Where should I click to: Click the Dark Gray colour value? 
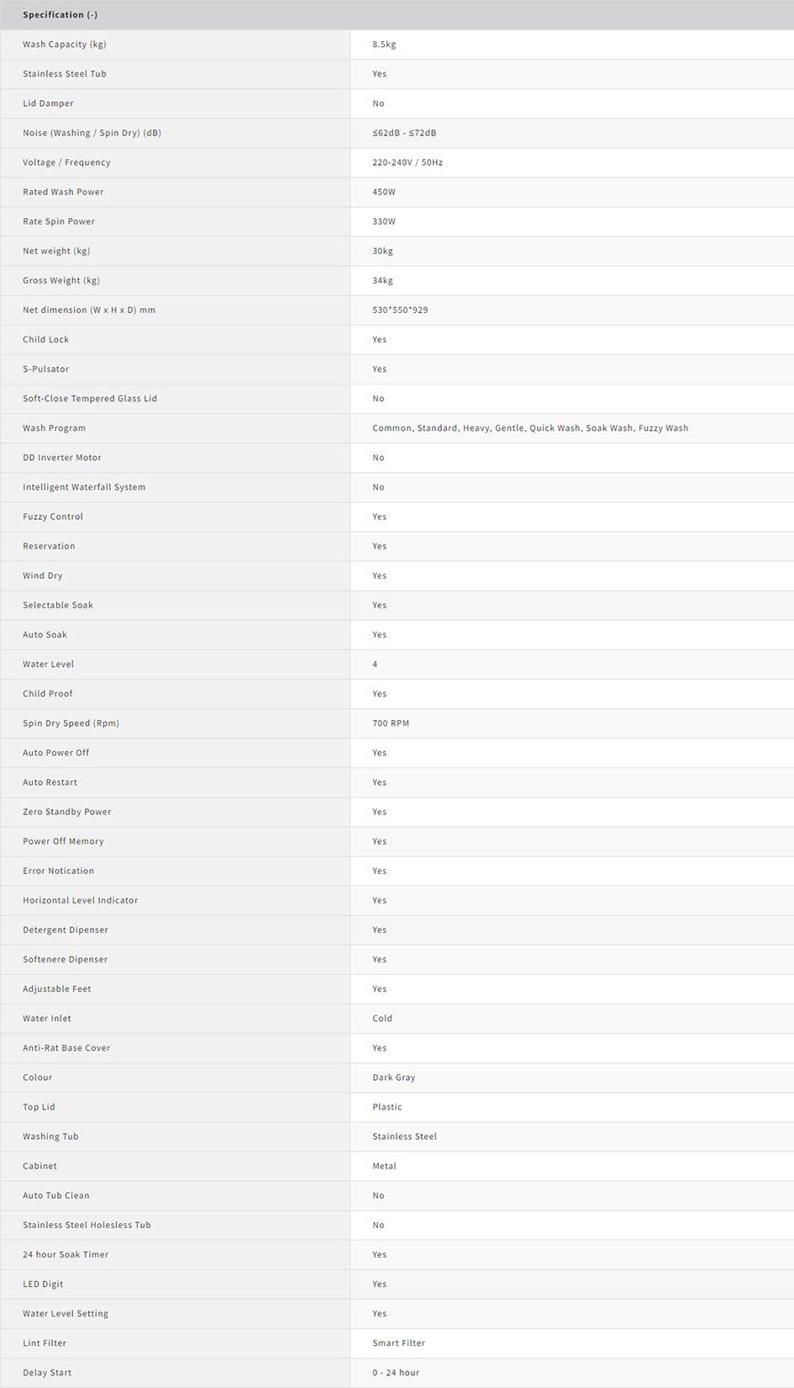(x=394, y=1078)
